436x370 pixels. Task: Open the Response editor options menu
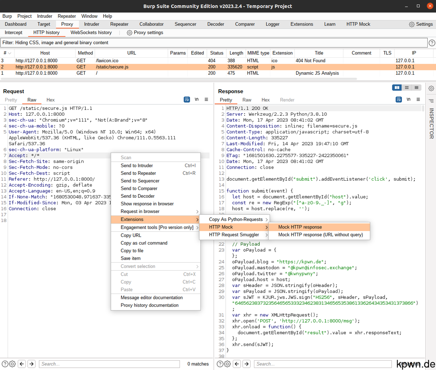(418, 99)
